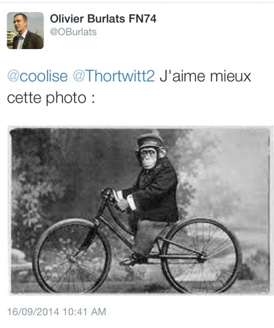
Task: Visit the @Thortwitt2 mentioned profile
Action: coord(114,76)
